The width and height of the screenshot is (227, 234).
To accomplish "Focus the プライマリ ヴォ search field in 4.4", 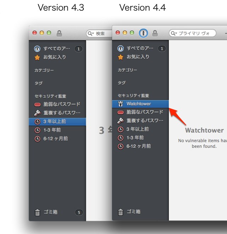I will tap(193, 33).
